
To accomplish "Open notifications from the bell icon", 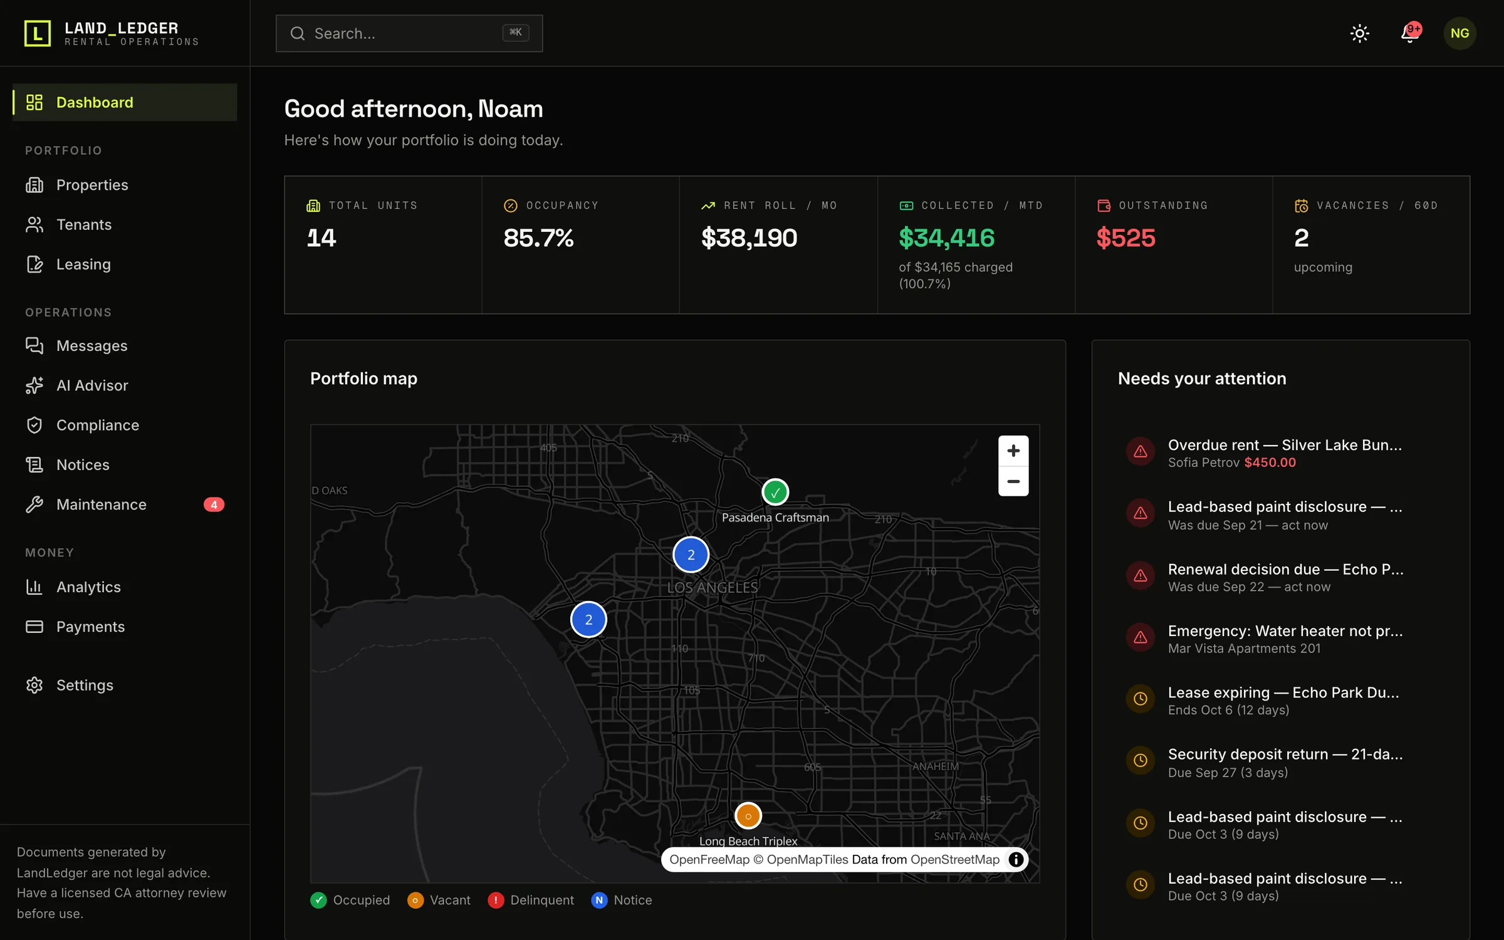I will pyautogui.click(x=1410, y=33).
